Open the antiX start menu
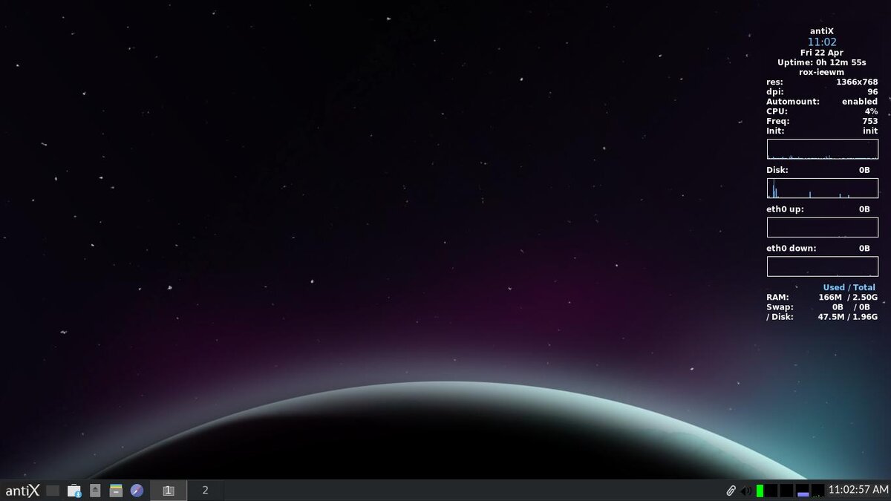Viewport: 891px width, 501px height. pyautogui.click(x=22, y=491)
